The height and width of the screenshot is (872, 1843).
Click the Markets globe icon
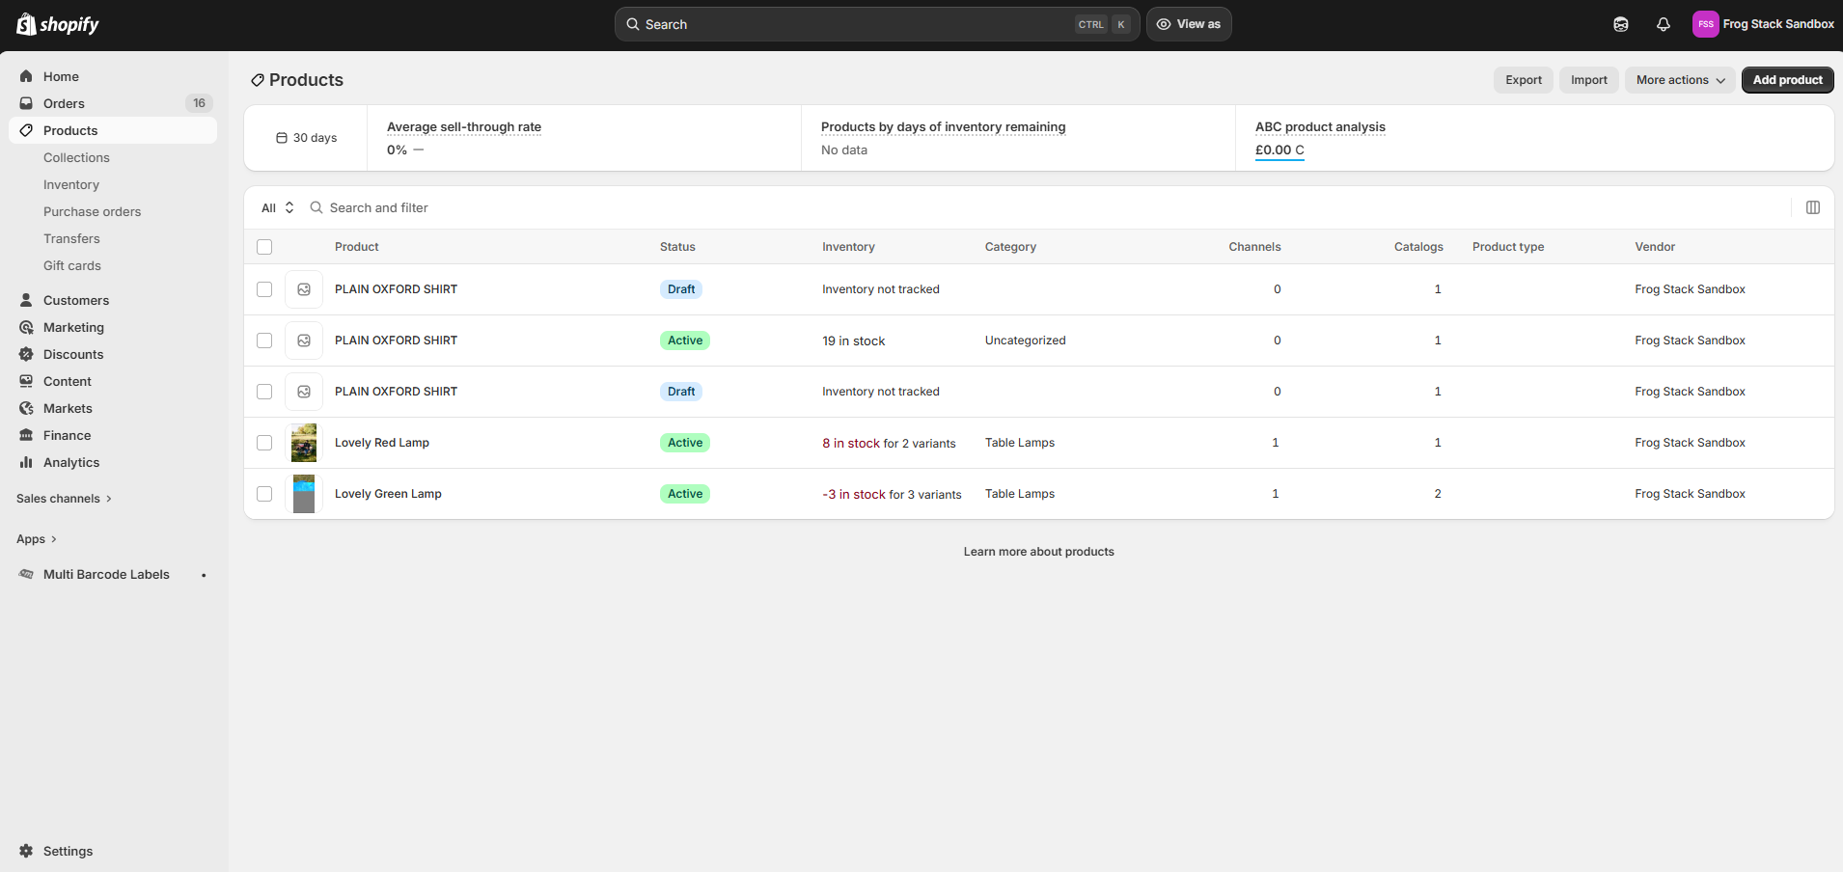point(26,408)
